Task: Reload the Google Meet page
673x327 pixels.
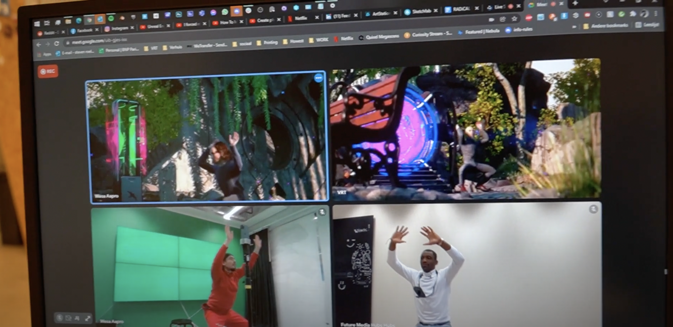Action: pyautogui.click(x=57, y=43)
